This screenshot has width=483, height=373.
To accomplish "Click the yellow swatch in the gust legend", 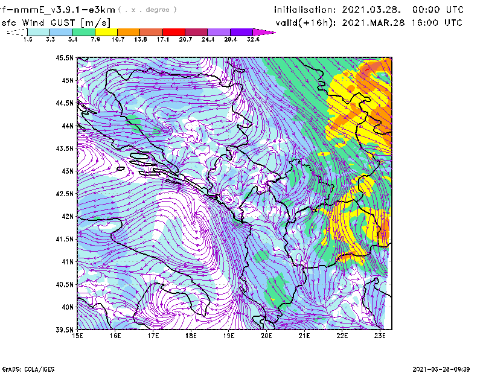I will tap(106, 31).
